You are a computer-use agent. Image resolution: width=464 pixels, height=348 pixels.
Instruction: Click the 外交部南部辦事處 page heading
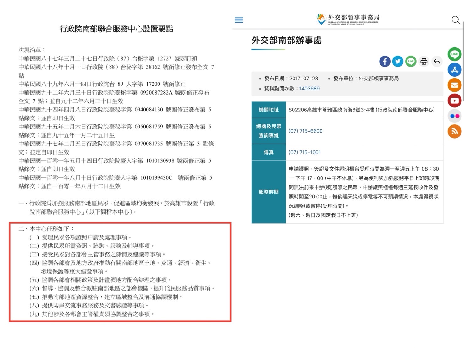pyautogui.click(x=287, y=40)
